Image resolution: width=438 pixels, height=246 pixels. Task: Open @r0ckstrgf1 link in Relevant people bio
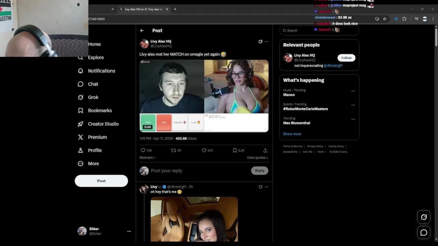click(333, 66)
